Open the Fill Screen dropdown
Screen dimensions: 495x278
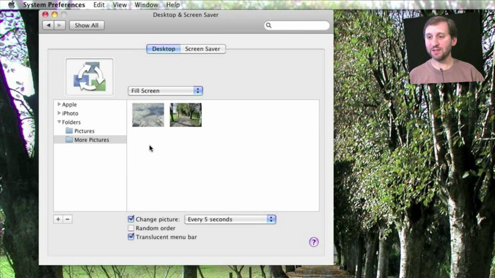point(165,91)
